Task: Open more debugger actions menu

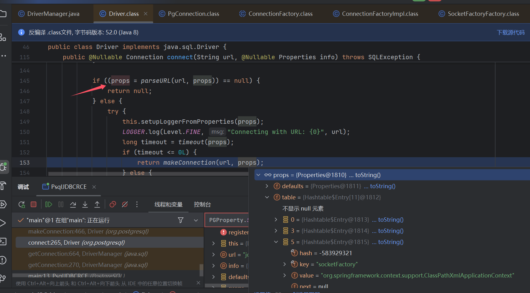Action: (x=137, y=204)
